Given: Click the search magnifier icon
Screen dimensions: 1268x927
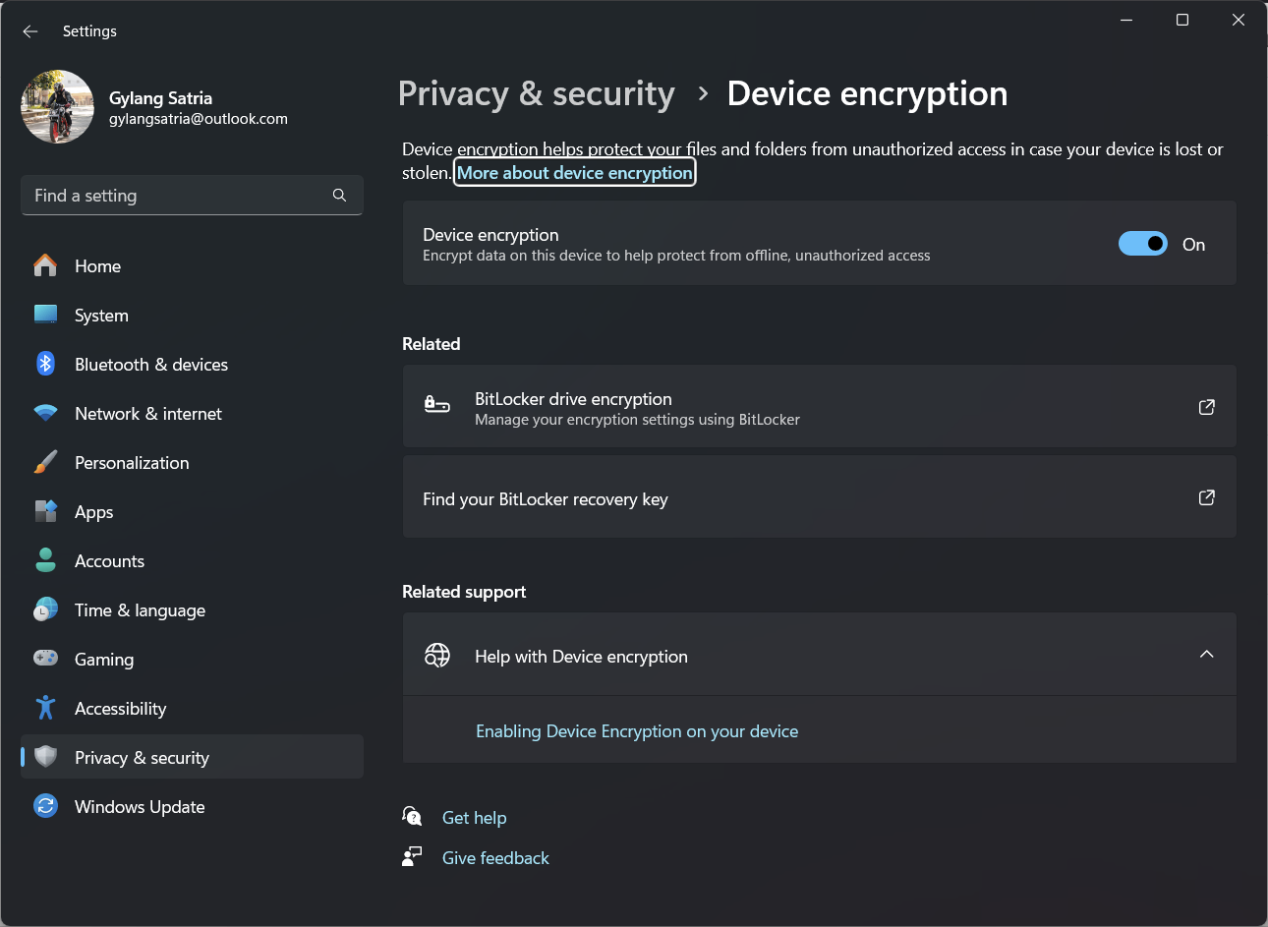Looking at the screenshot, I should 339,195.
